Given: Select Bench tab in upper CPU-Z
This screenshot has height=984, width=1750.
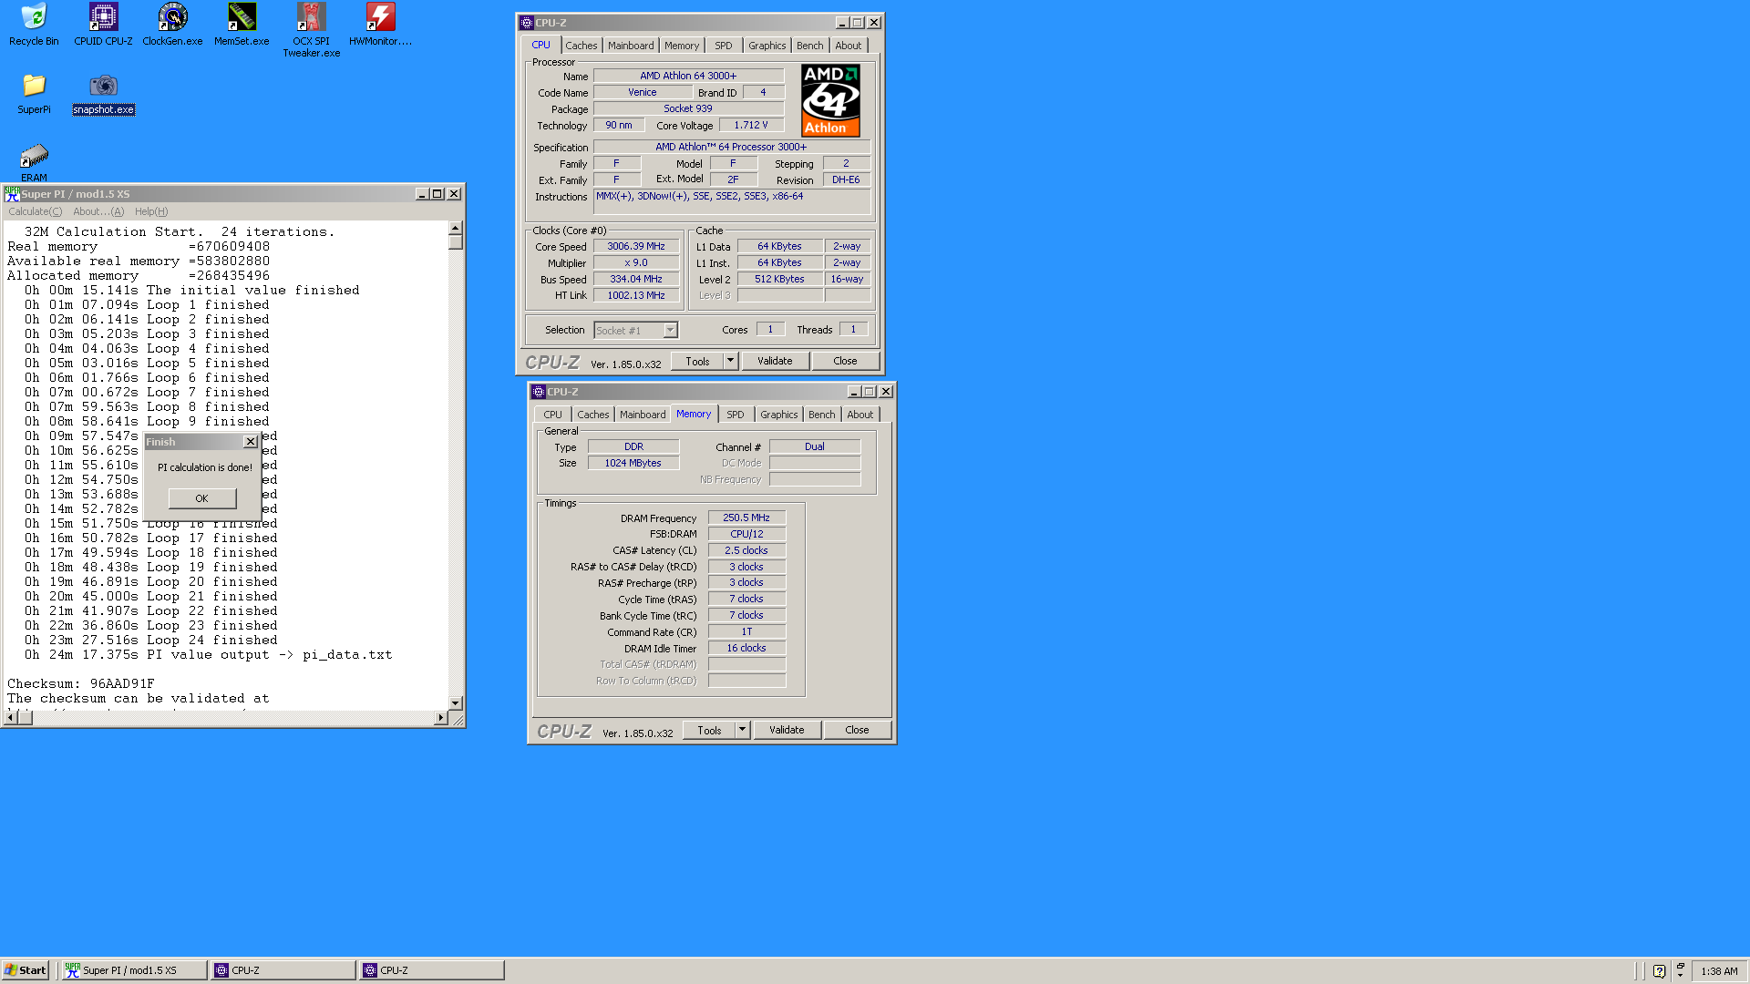Looking at the screenshot, I should (x=809, y=46).
